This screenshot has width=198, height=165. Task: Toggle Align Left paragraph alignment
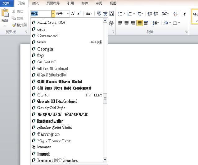(x=120, y=23)
